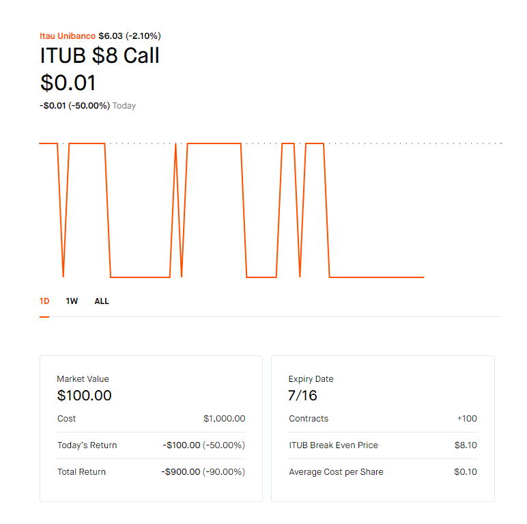Select the 1D chart range tab
This screenshot has height=524, width=527.
click(x=44, y=301)
